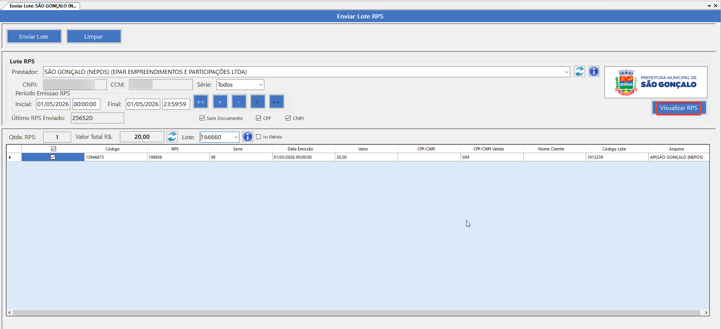
Task: Click the Último RPS Enviado field 256520
Action: tap(97, 118)
